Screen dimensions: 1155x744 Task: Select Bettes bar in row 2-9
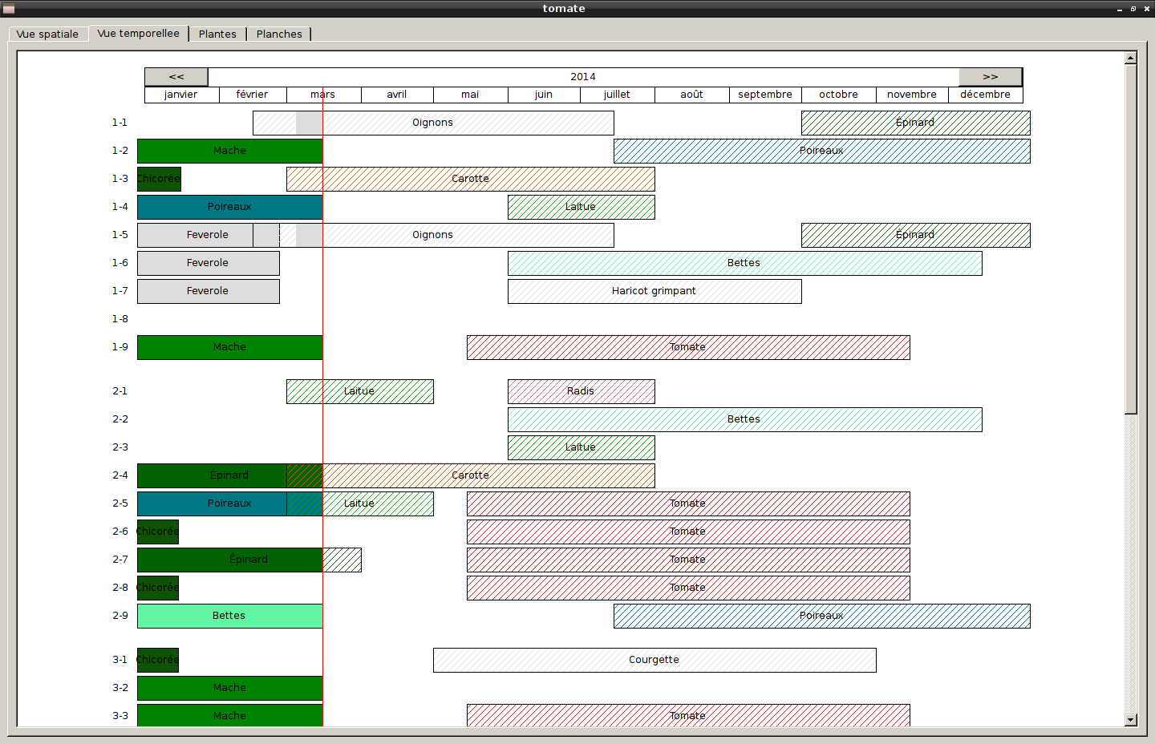(x=229, y=616)
